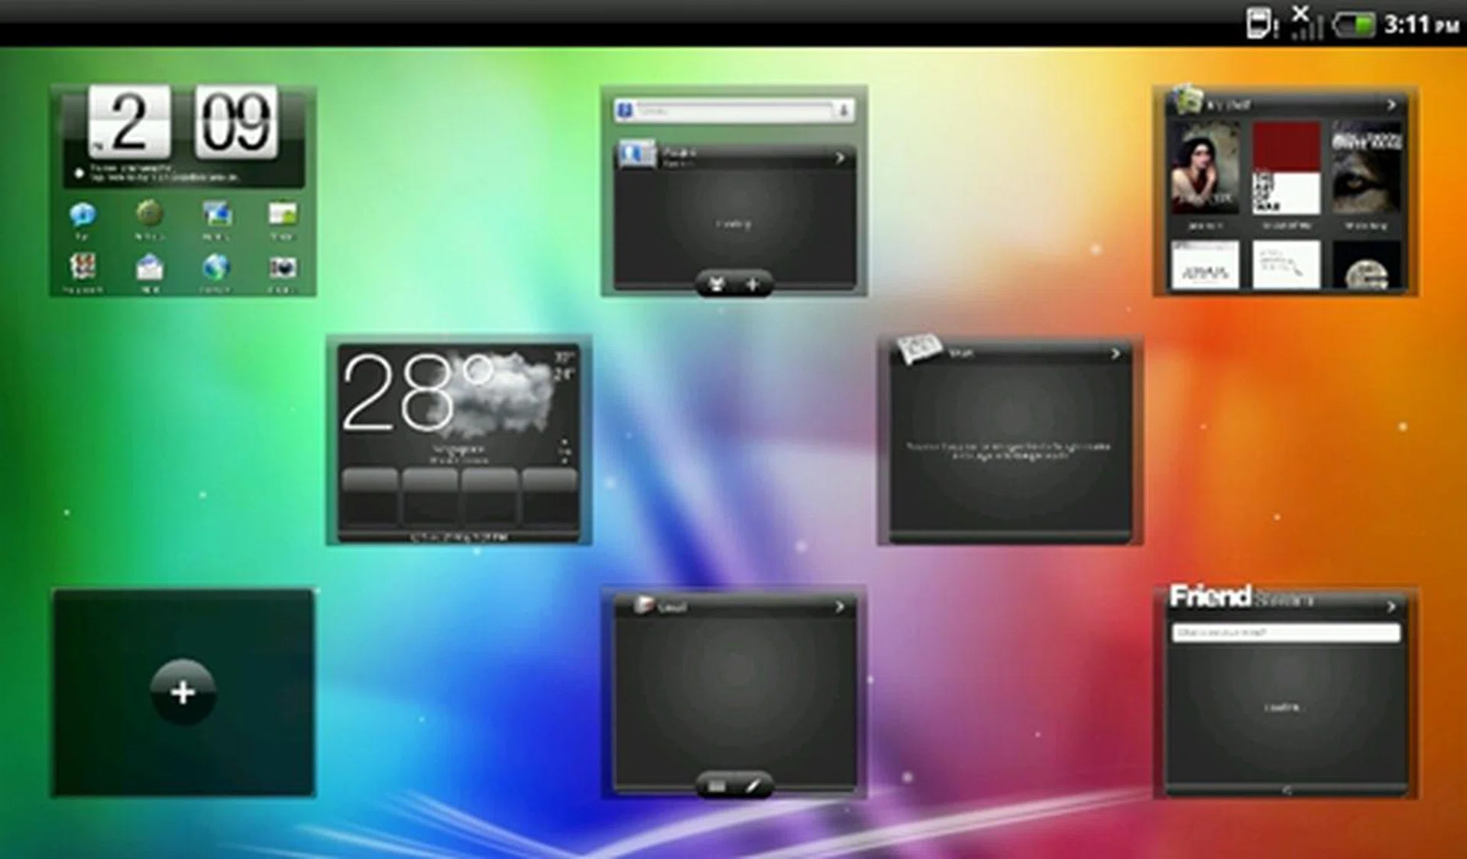Tap the Talk chat bubble icon
The height and width of the screenshot is (859, 1467).
click(x=83, y=215)
